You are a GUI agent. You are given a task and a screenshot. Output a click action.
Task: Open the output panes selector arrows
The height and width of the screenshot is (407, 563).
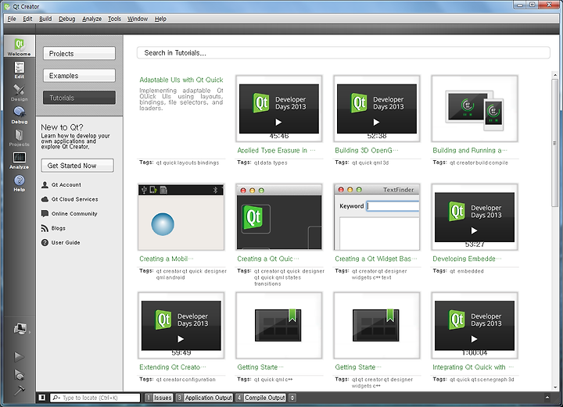coord(292,398)
